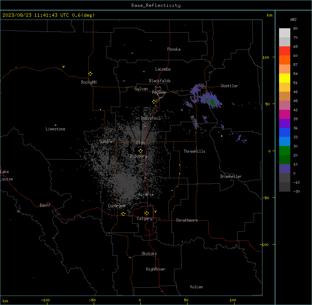
Task: Click the Cochrane town label
Action: (117, 206)
